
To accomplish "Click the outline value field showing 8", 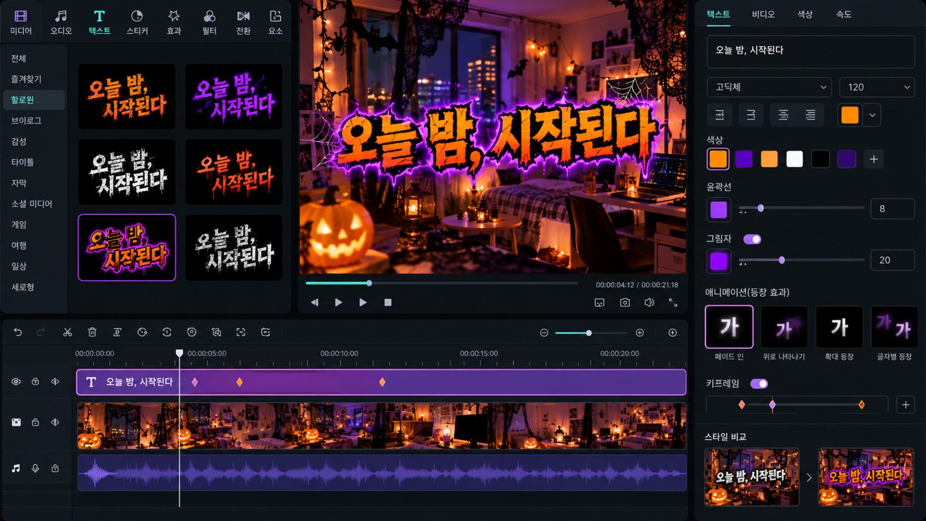I will [892, 209].
